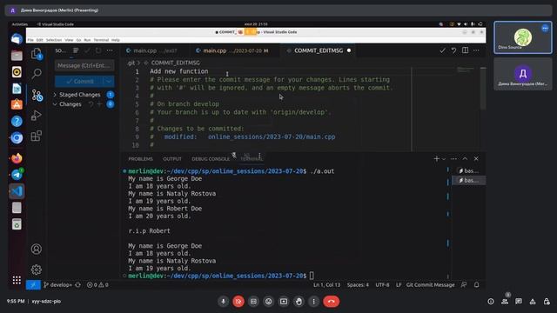Click the UTF-8 encoding in status bar

382,284
